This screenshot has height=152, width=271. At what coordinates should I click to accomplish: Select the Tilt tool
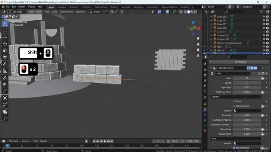[5, 105]
